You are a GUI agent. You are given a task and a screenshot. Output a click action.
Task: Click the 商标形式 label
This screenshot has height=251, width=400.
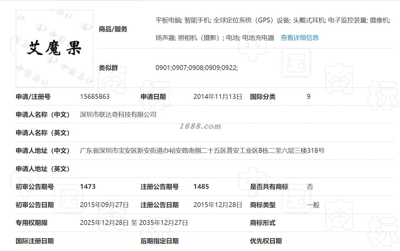(263, 223)
